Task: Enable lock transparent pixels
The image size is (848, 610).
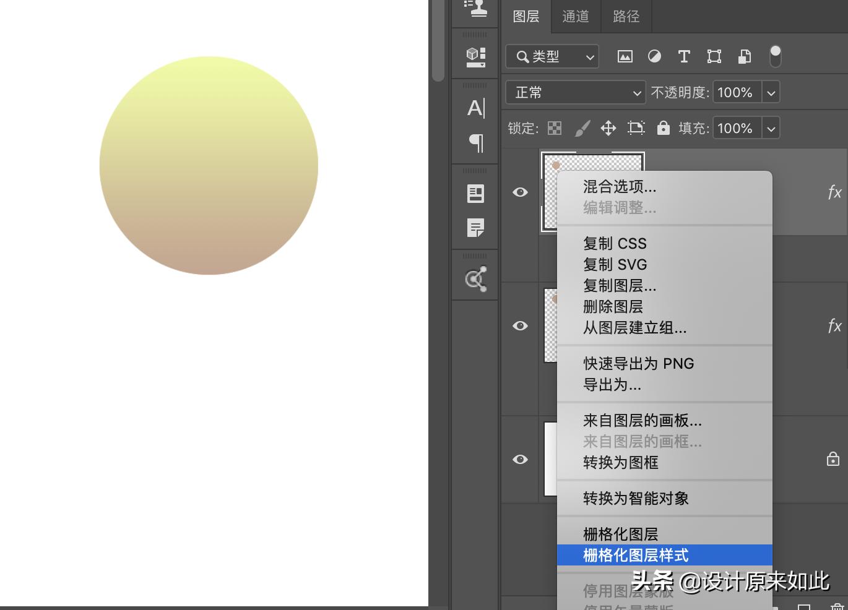Action: (x=555, y=128)
